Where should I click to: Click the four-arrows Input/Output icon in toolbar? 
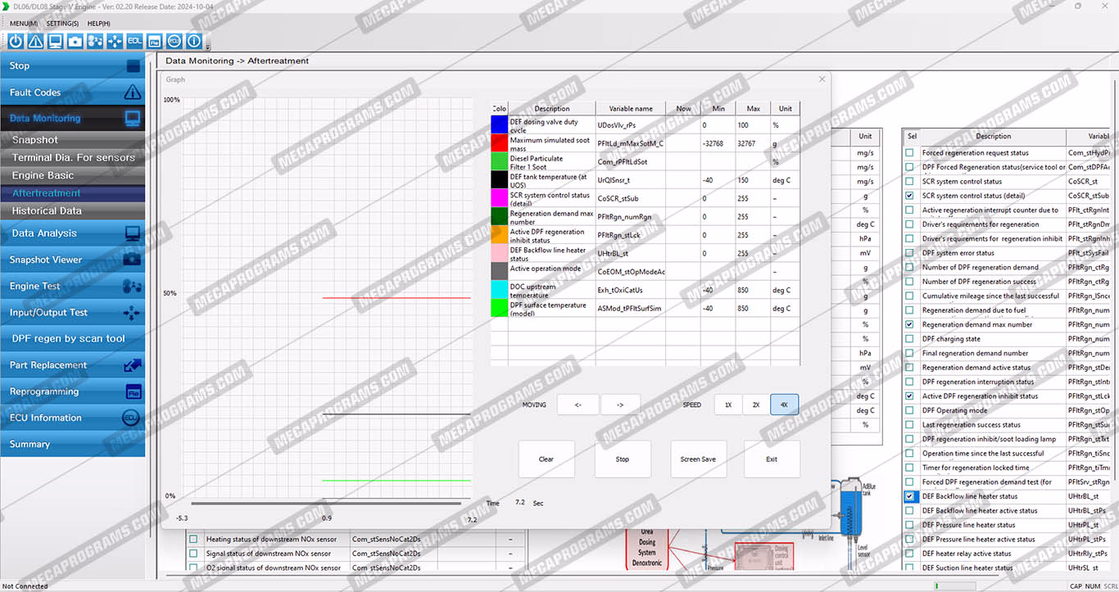click(115, 41)
